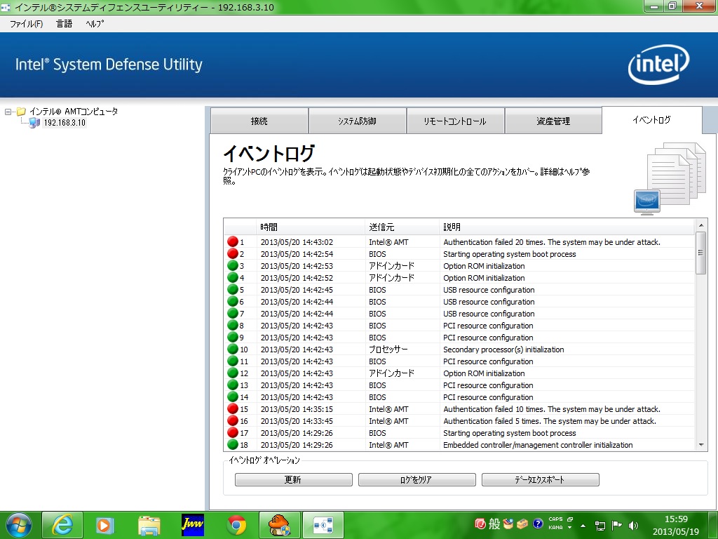This screenshot has height=539, width=718.
Task: Open Jw_cad from the taskbar
Action: tap(192, 525)
